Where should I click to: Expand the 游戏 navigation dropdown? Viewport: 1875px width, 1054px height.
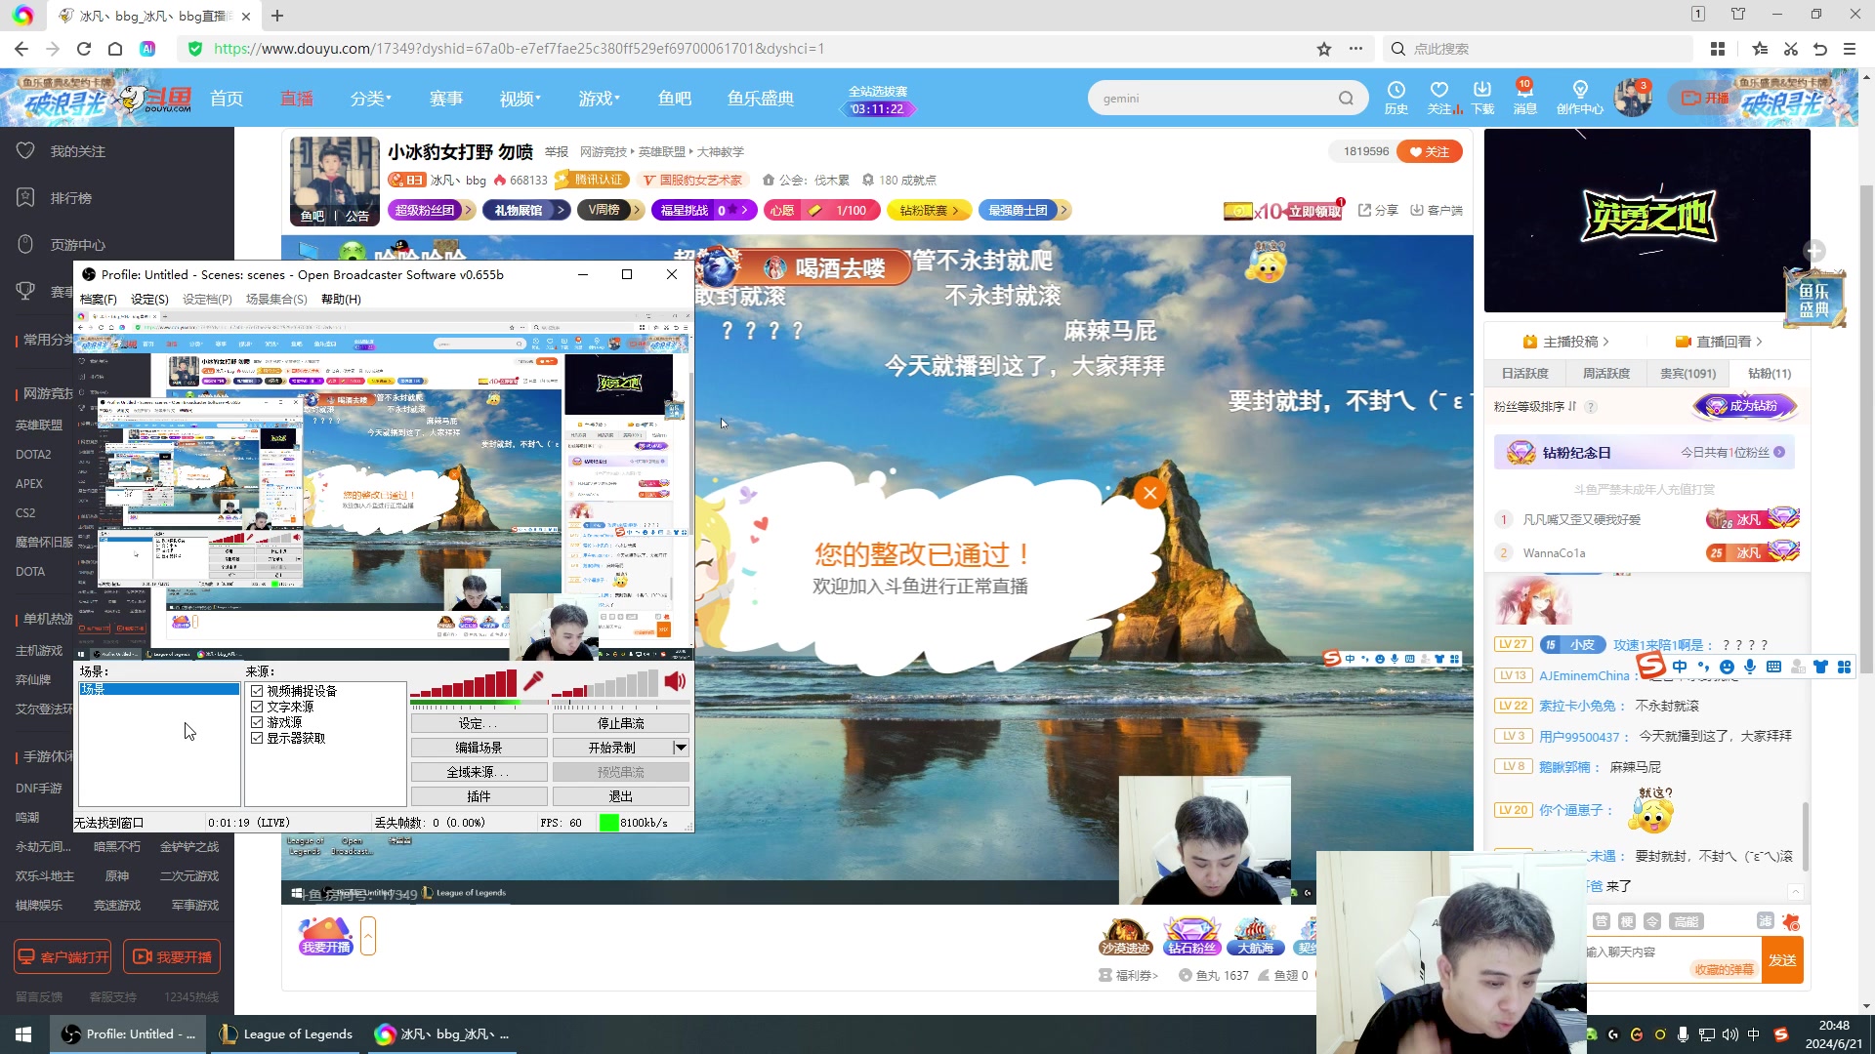click(x=600, y=99)
